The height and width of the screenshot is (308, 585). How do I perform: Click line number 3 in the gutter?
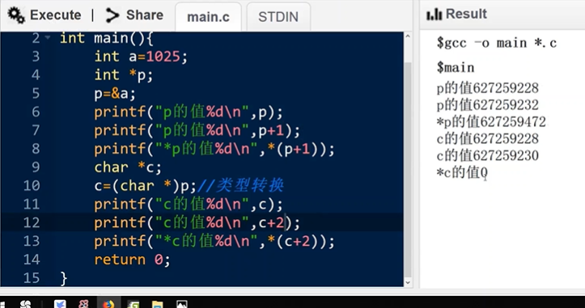[x=36, y=57]
